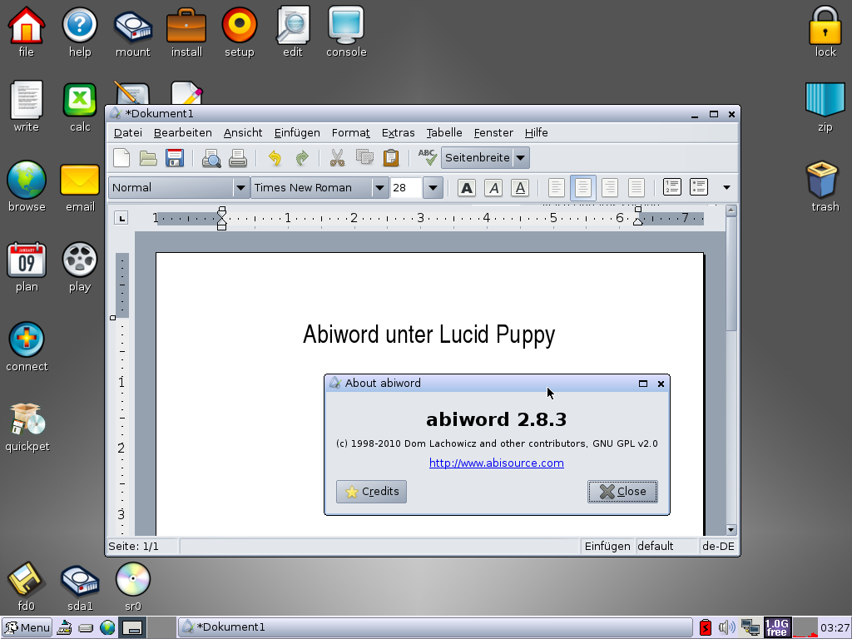Click the Close button in About dialog
This screenshot has height=639, width=852.
[622, 492]
